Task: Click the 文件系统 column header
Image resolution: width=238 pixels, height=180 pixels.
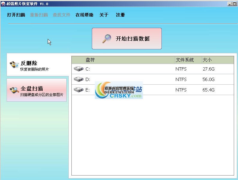Action: click(185, 60)
